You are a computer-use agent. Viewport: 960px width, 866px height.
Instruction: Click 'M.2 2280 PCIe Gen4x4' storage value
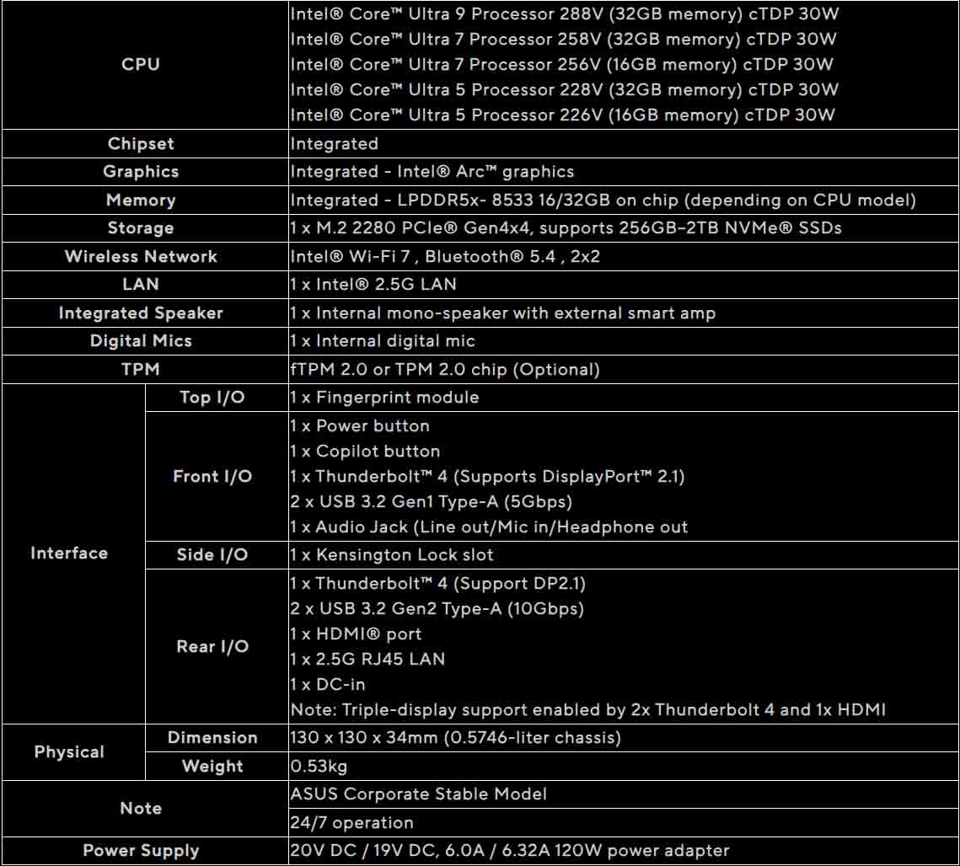click(x=566, y=227)
